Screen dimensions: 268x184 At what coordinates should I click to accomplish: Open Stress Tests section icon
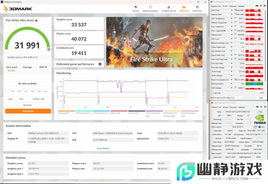(169, 7)
